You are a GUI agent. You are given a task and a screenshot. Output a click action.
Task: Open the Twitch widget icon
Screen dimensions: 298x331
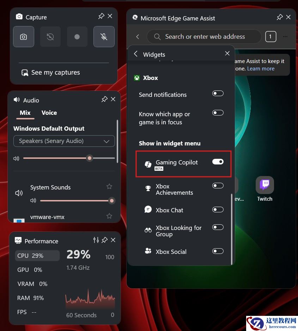point(264,184)
